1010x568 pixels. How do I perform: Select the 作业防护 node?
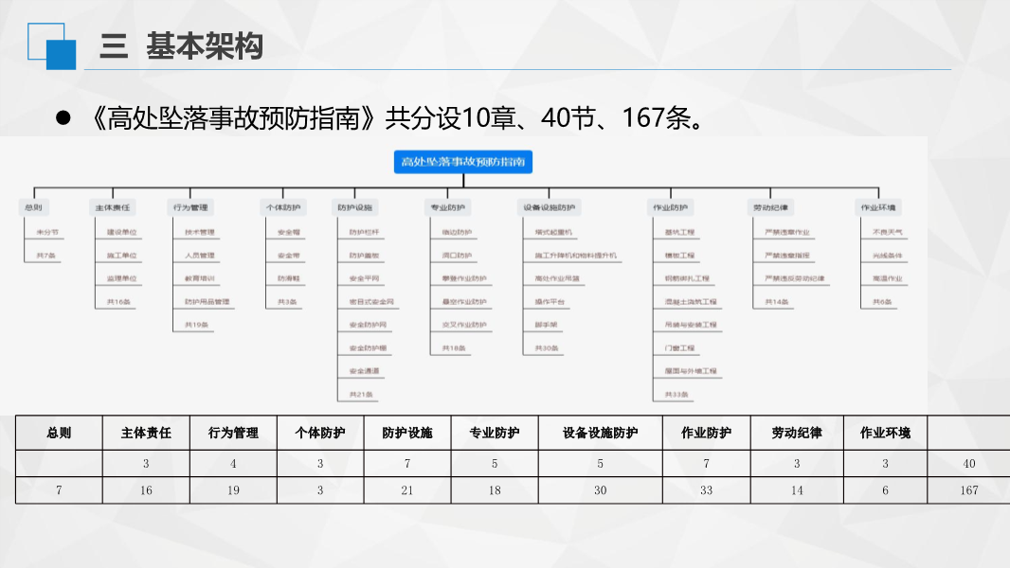coord(672,206)
